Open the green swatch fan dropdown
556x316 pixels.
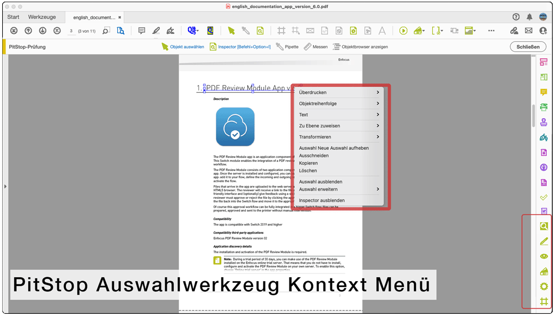pyautogui.click(x=419, y=31)
